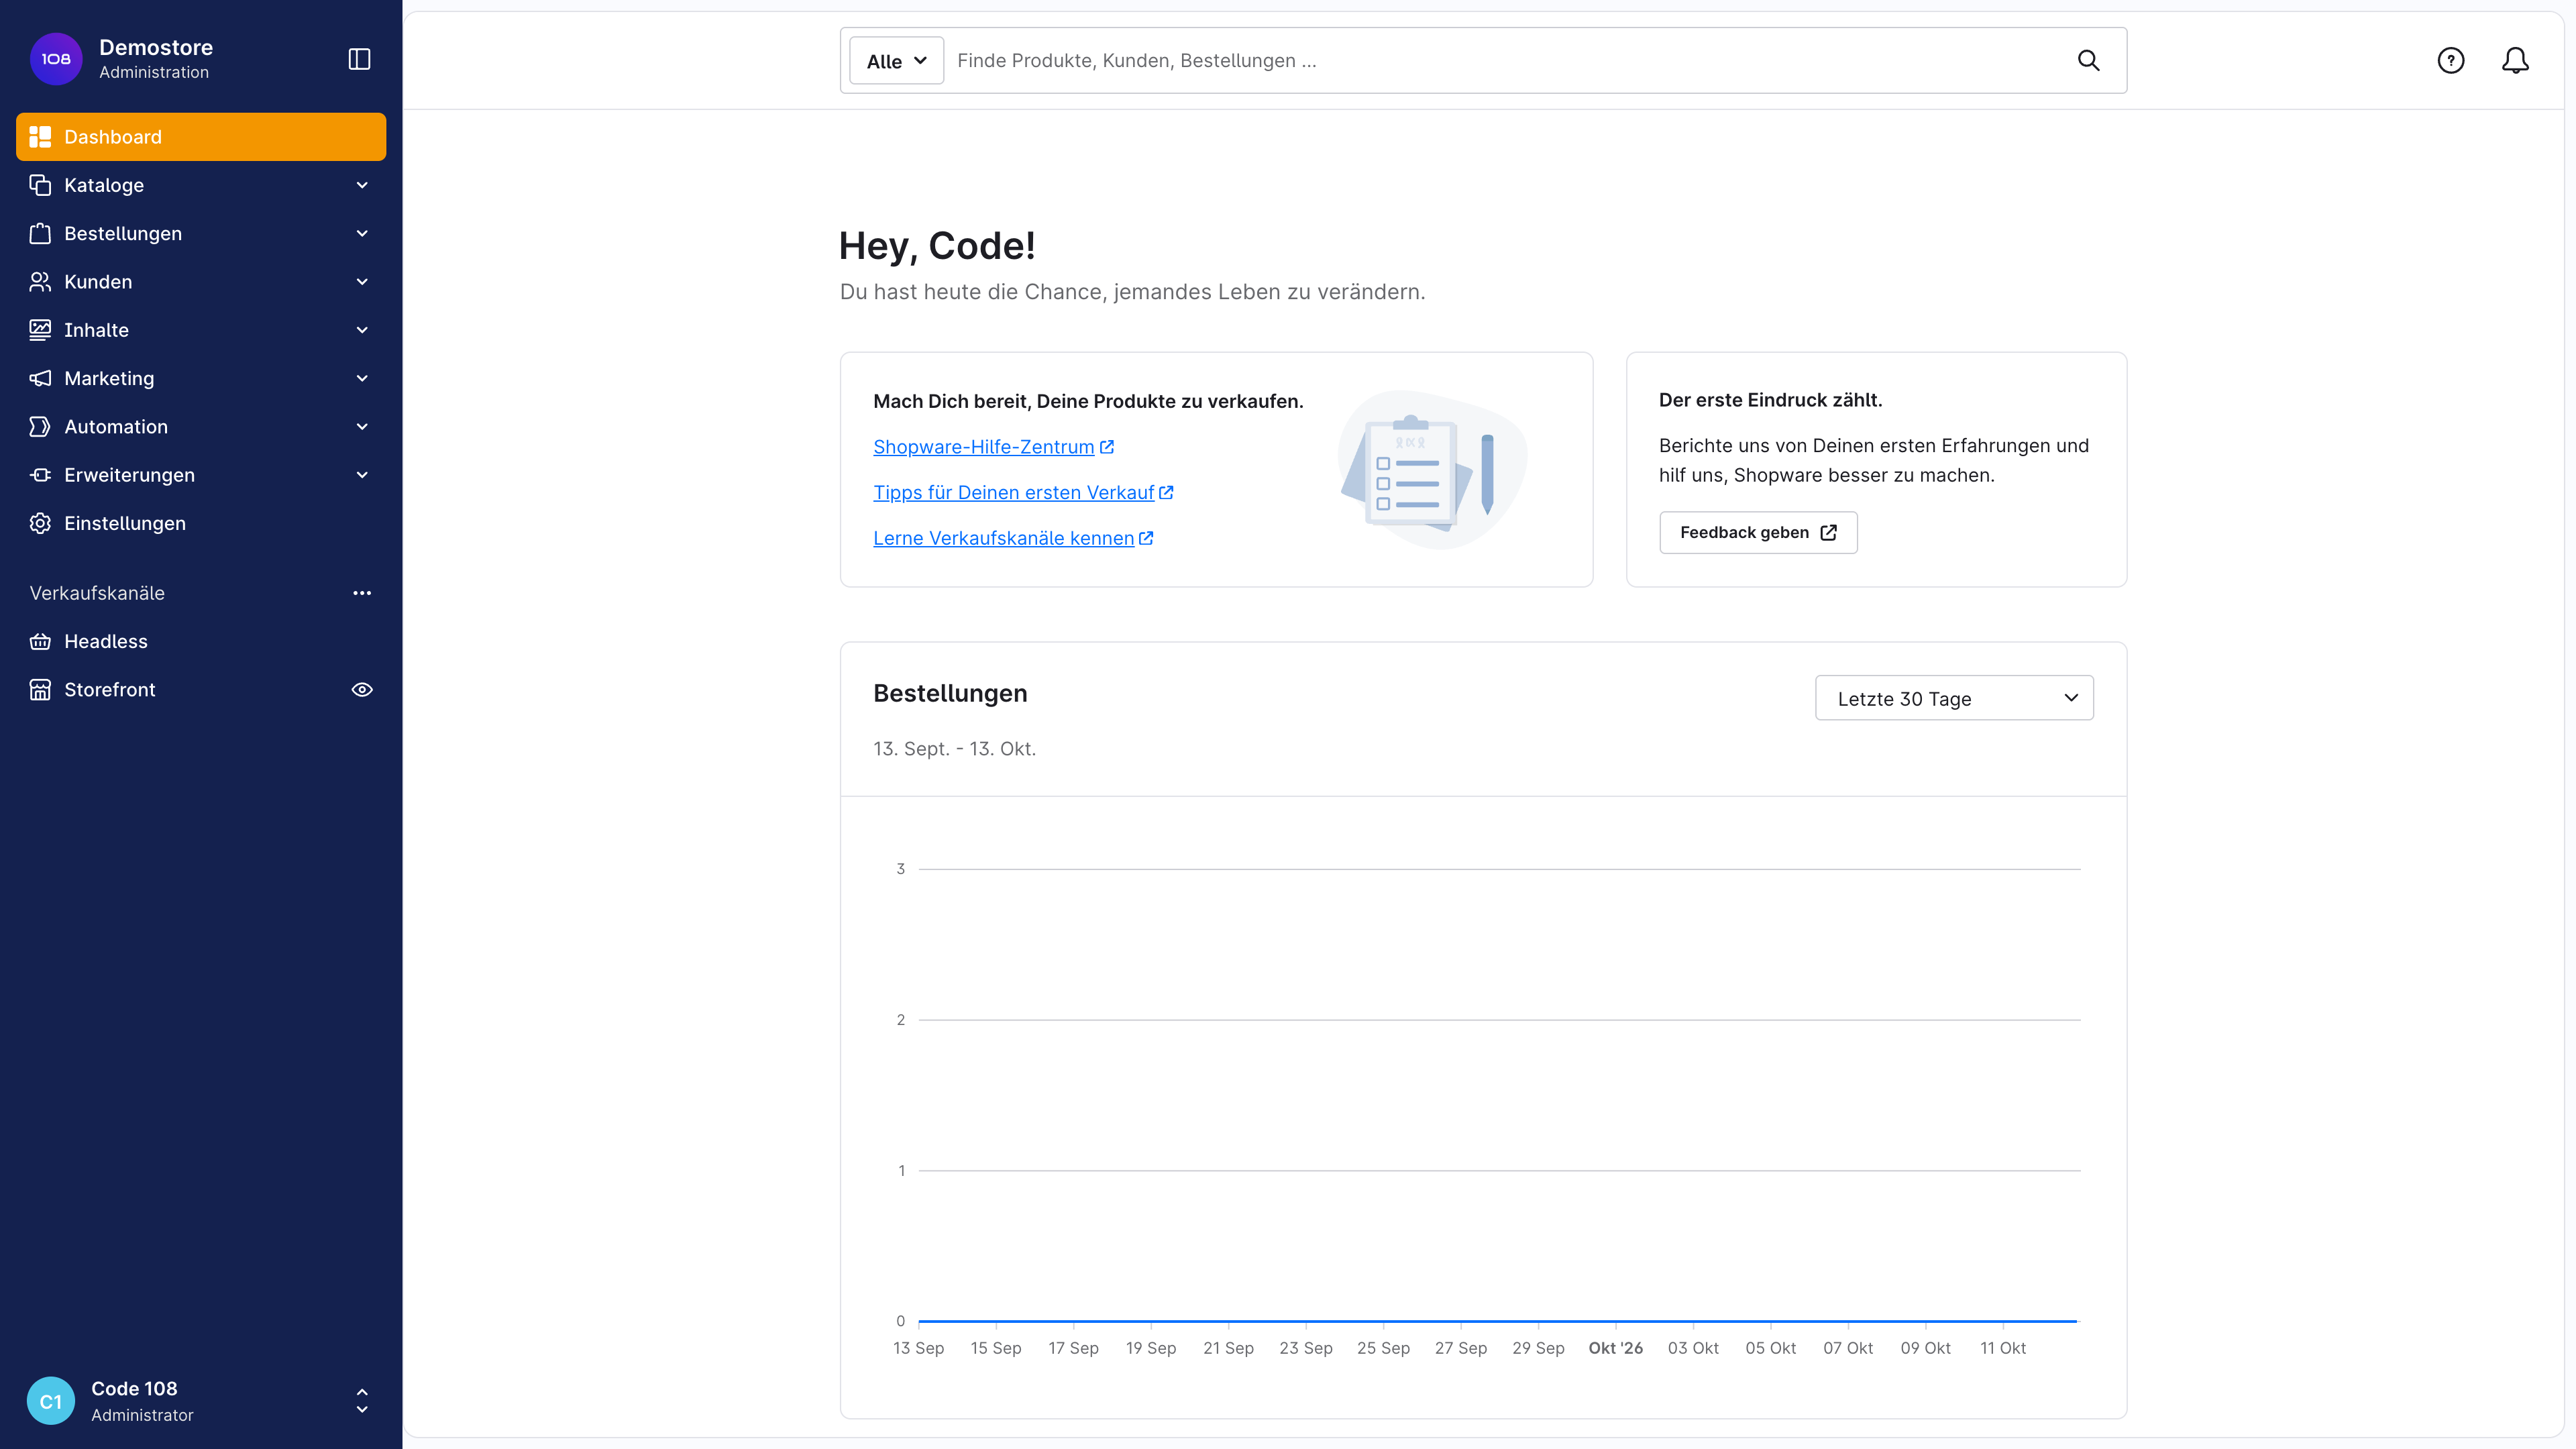Click the C1 user avatar
This screenshot has width=2576, height=1449.
click(x=51, y=1400)
